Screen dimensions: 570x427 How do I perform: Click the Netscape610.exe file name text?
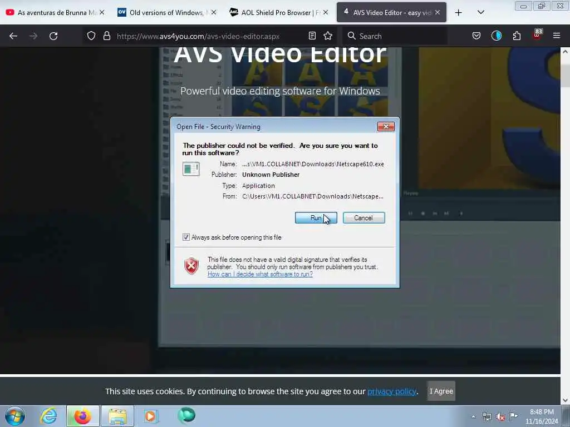[313, 164]
